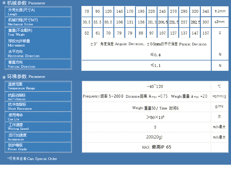Click length cell value 320
Image resolution: width=231 pixels, height=172 pixels.
(x=195, y=11)
